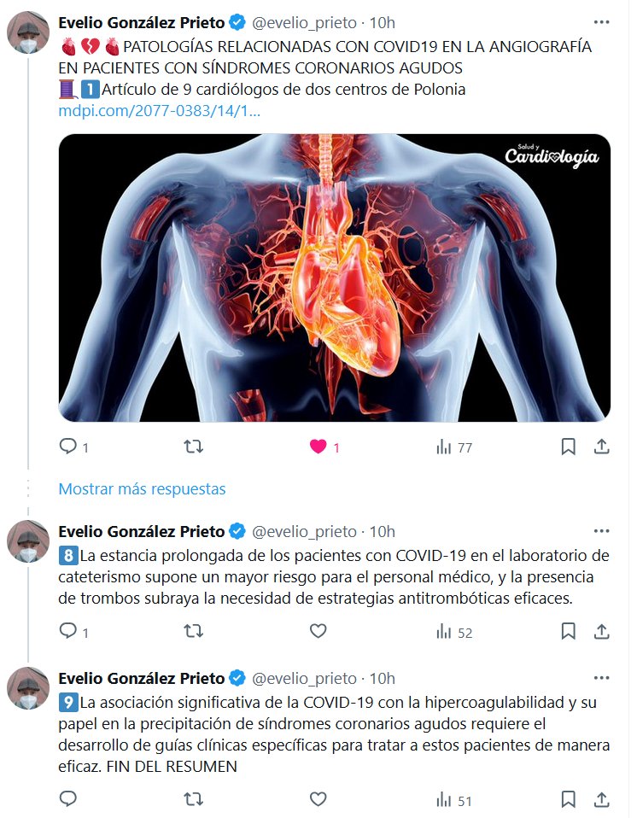Viewport: 637px width, 818px height.
Task: Bookmark the first tweet with heart image
Action: point(568,447)
